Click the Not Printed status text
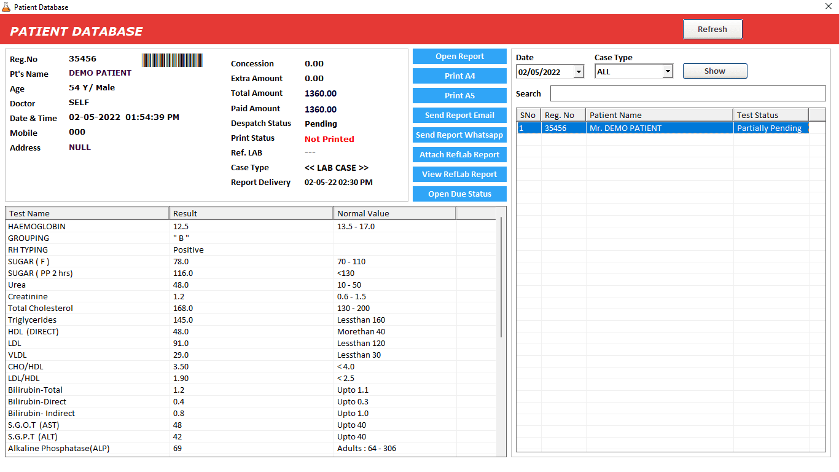Image resolution: width=839 pixels, height=472 pixels. click(x=329, y=139)
